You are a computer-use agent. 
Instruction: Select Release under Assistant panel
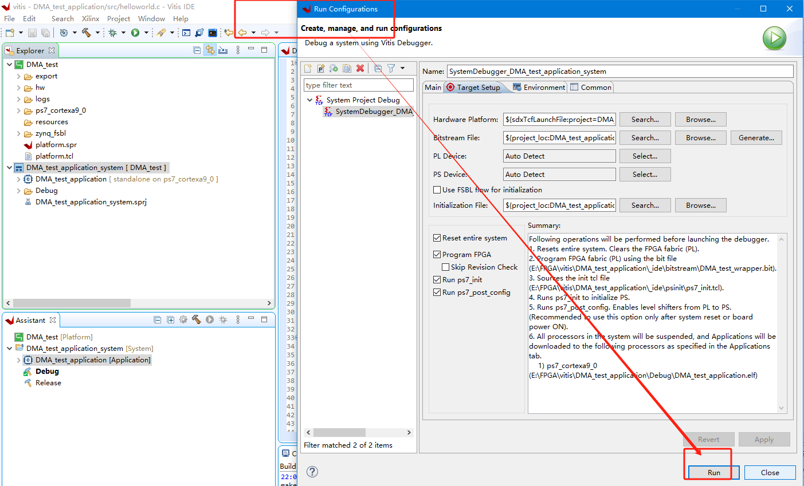click(x=48, y=383)
